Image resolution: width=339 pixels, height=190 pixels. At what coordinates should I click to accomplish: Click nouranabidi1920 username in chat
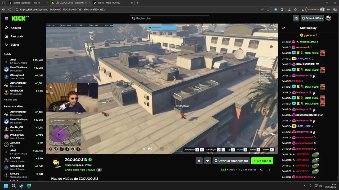click(307, 115)
